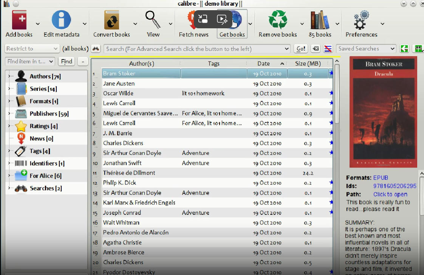Viewport: 424px width, 275px height.
Task: Click the minus collapse-all button
Action: point(83,61)
